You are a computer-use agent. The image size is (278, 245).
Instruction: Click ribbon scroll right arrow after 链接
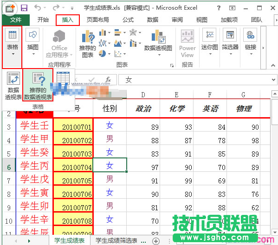263,48
